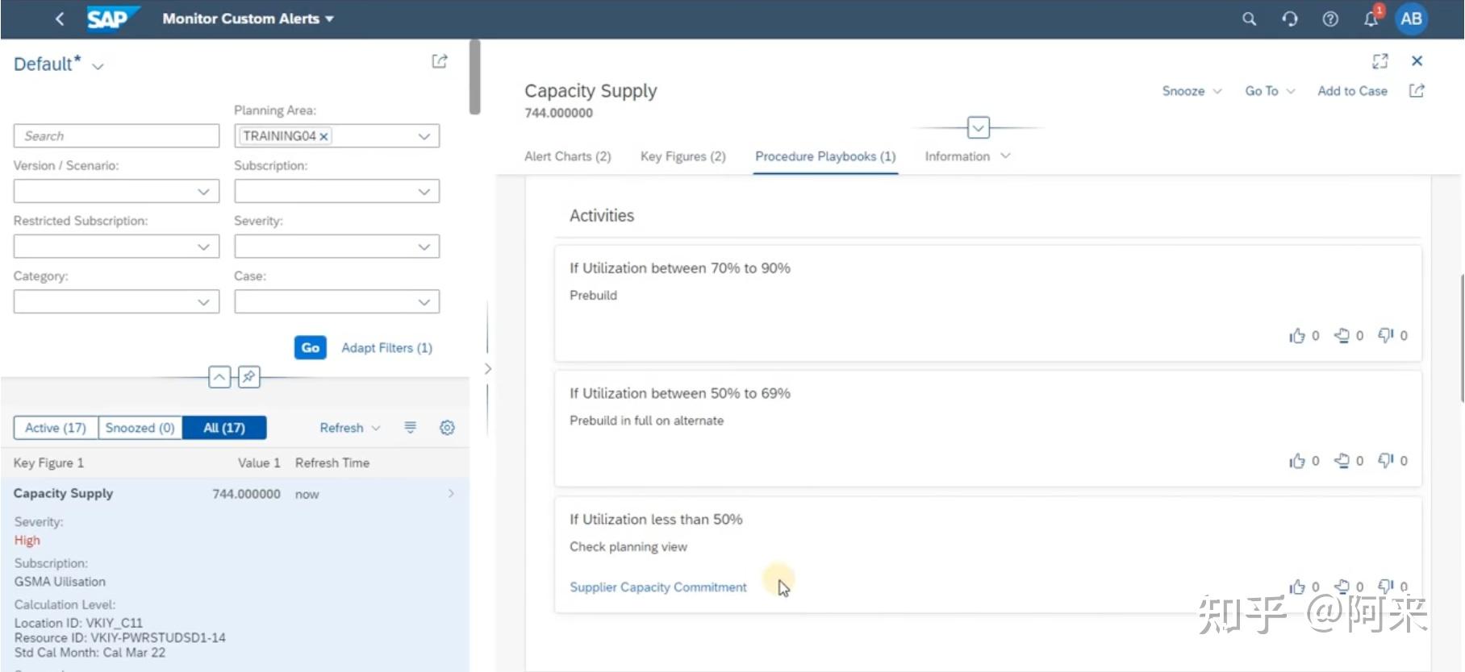Thumbs up the Prebuild activity
Image resolution: width=1465 pixels, height=672 pixels.
pos(1297,336)
